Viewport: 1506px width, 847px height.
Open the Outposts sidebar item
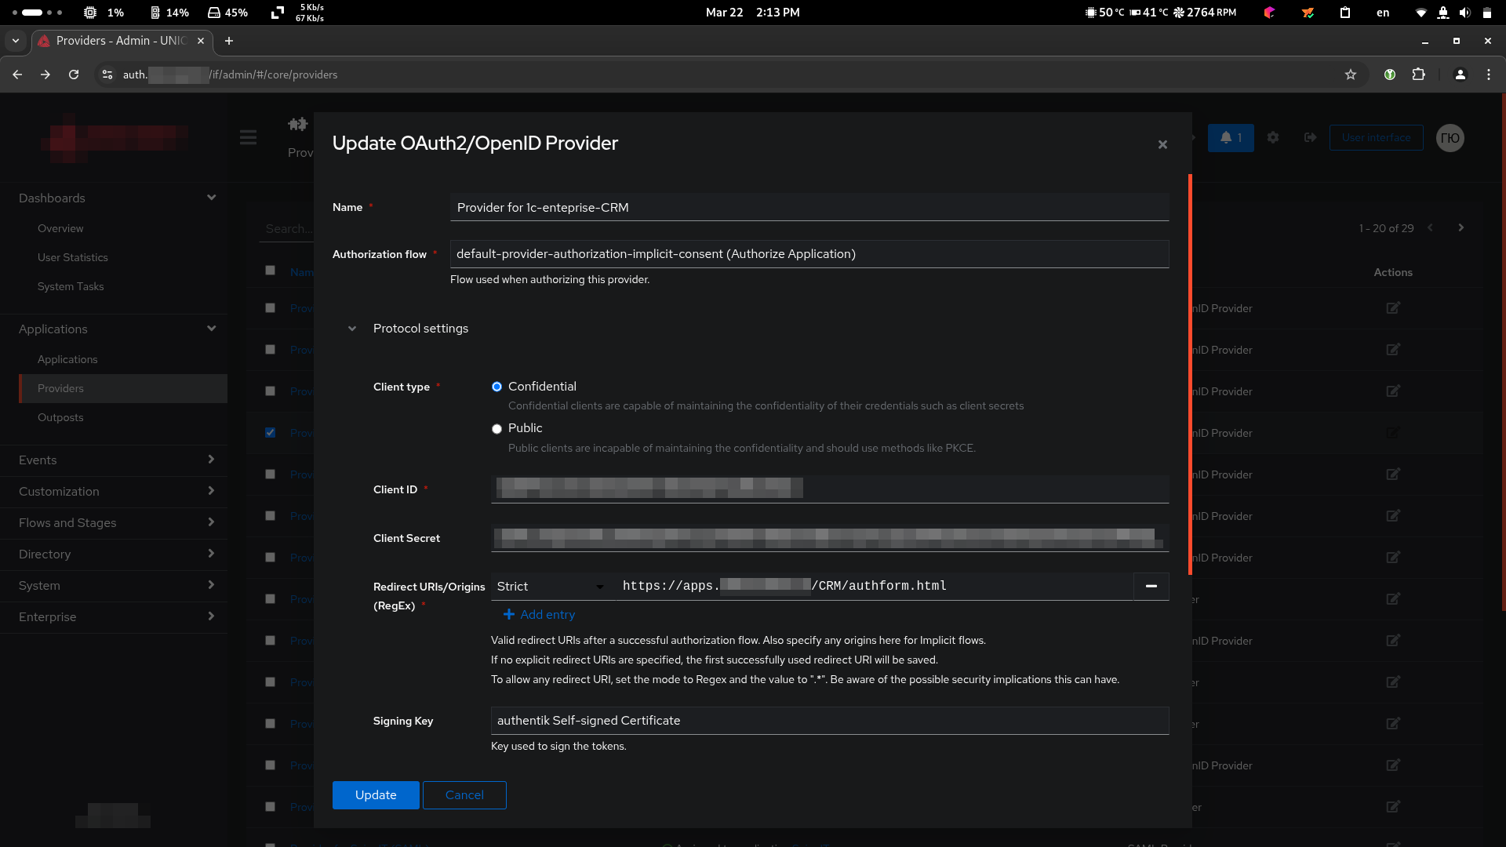click(60, 417)
